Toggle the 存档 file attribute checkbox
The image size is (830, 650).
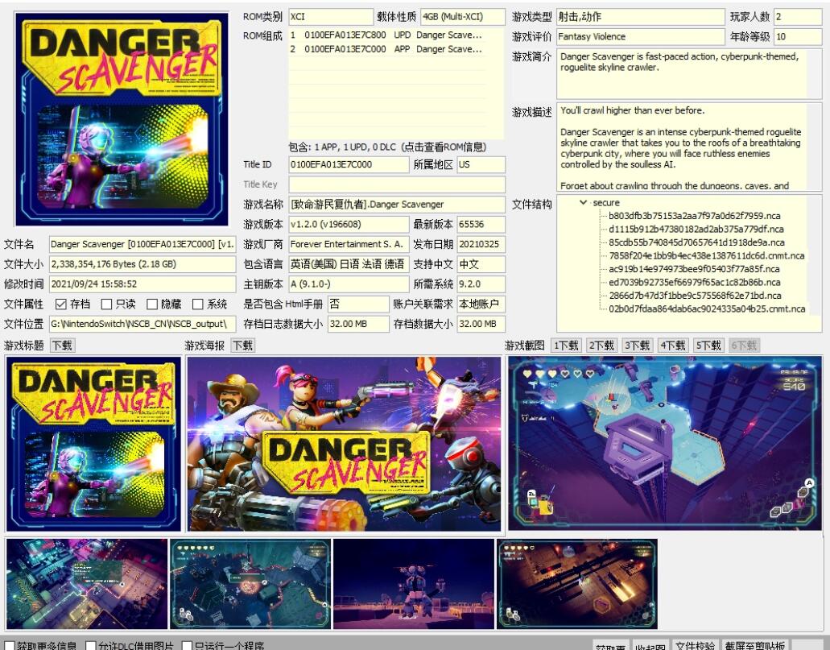(61, 304)
